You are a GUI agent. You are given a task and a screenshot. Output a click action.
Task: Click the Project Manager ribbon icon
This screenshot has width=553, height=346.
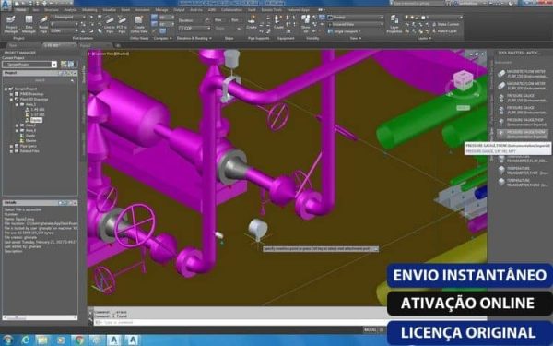tap(11, 24)
